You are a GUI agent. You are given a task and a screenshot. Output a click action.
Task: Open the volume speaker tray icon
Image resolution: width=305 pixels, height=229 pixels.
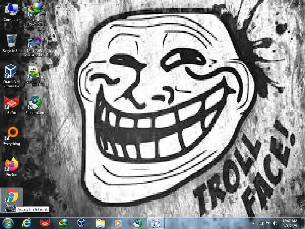tap(275, 223)
